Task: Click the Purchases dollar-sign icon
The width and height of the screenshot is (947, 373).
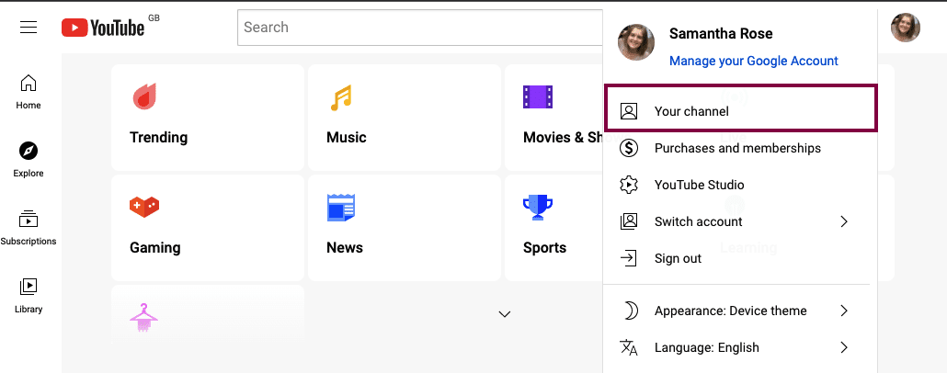Action: pyautogui.click(x=629, y=148)
